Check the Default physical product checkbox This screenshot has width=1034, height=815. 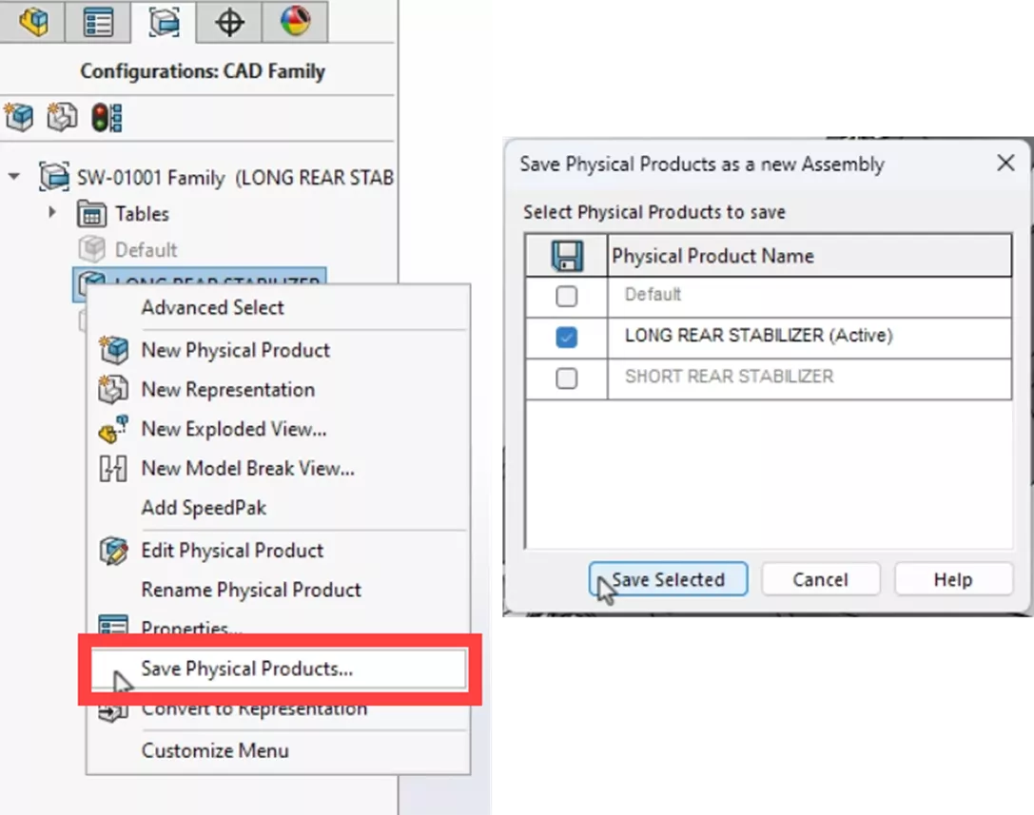[566, 296]
